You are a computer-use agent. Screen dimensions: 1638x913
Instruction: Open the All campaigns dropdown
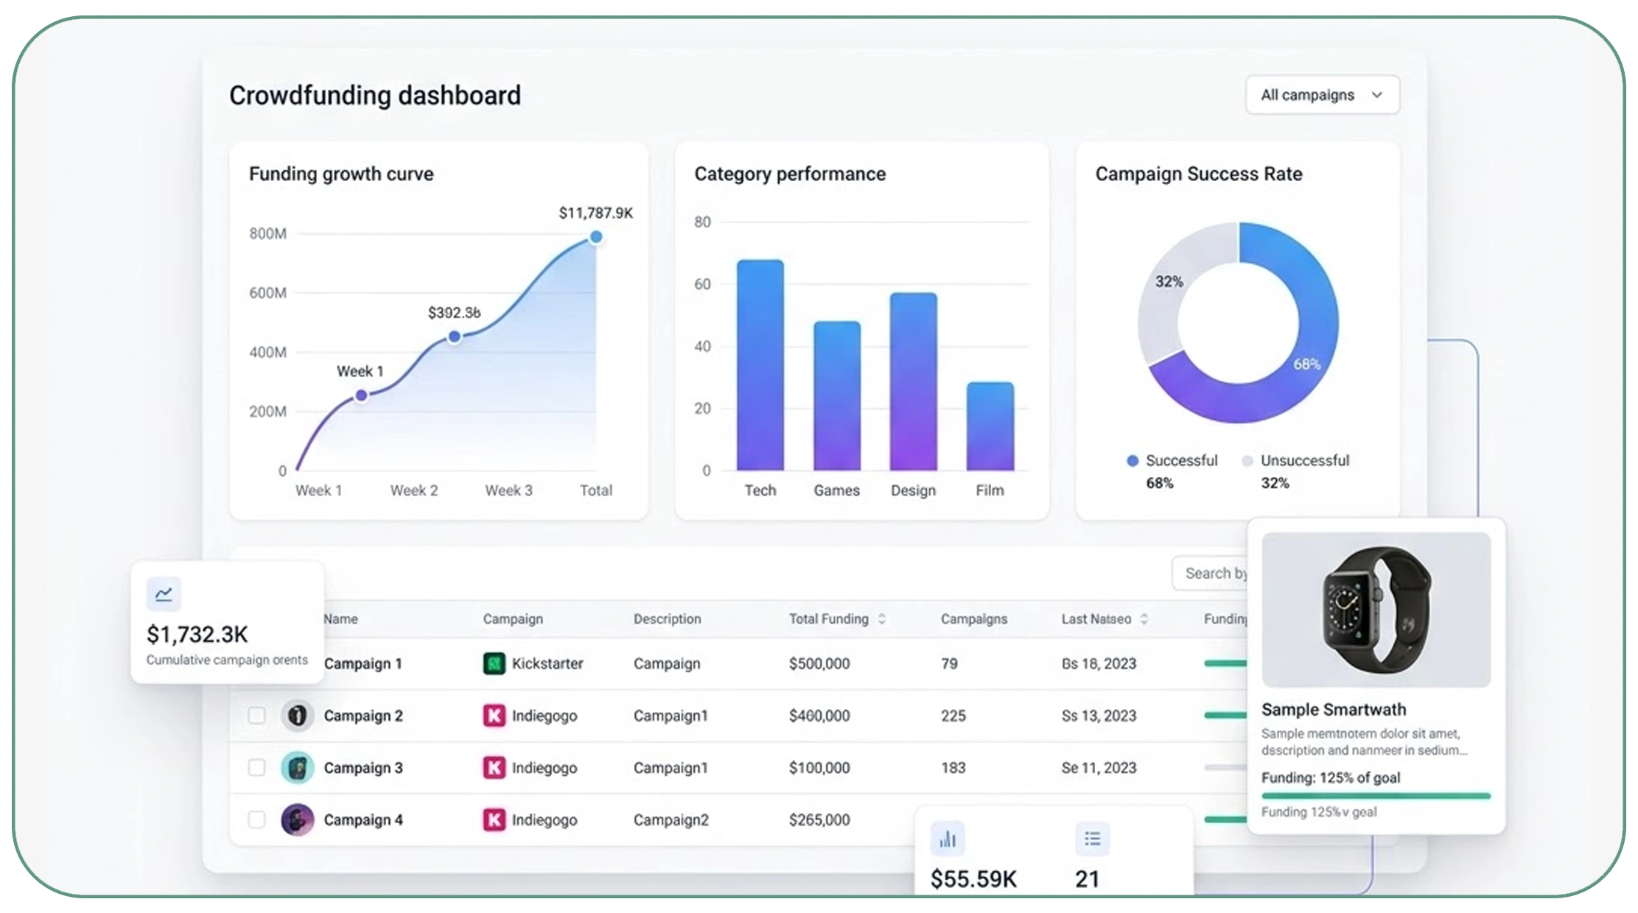[1322, 95]
